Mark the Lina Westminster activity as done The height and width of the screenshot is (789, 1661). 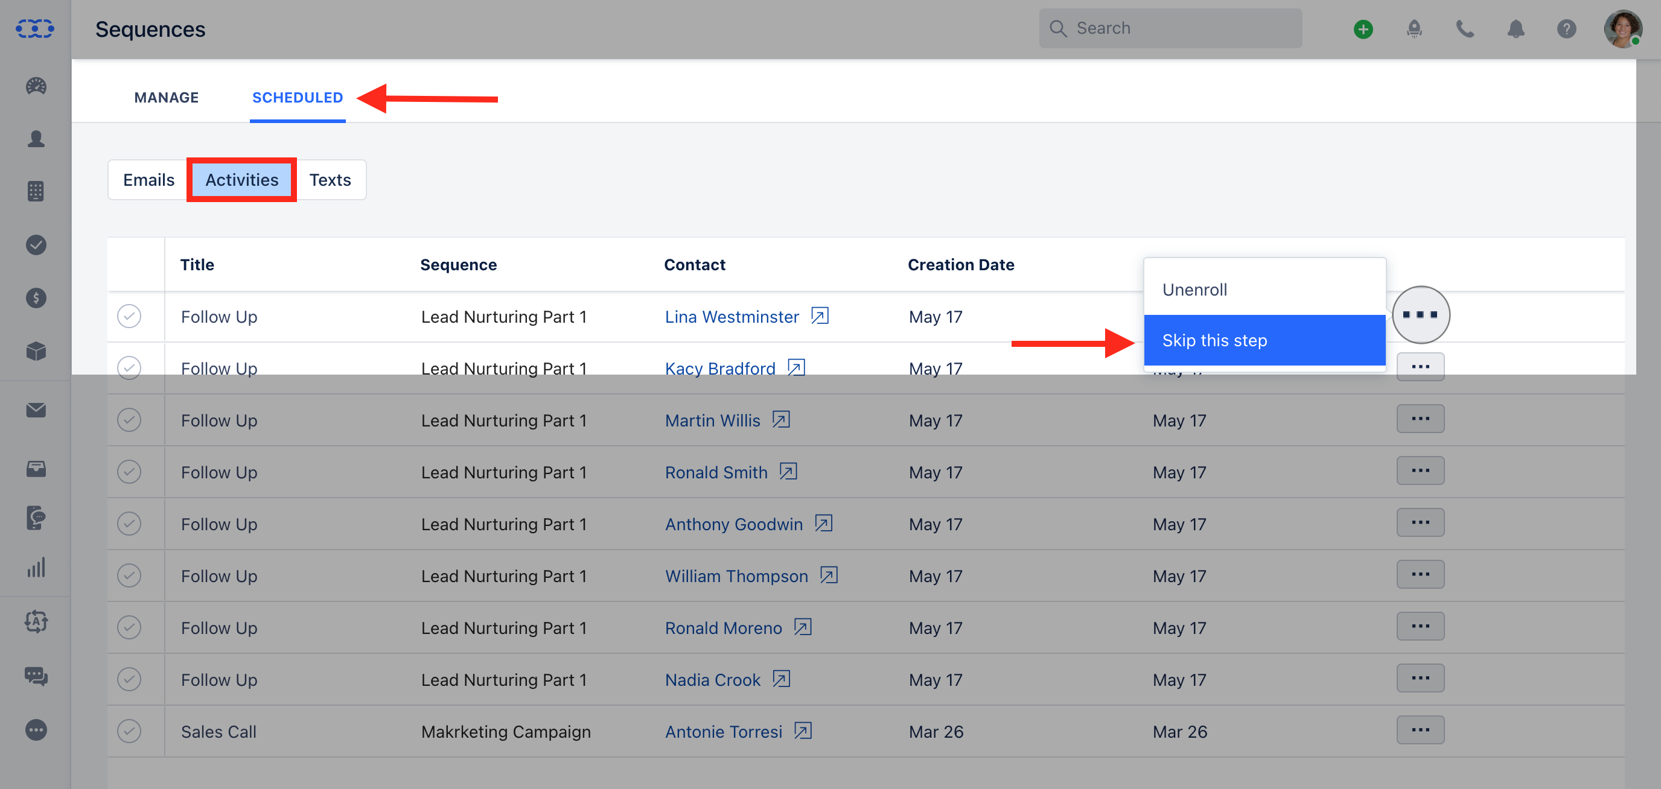pos(129,317)
